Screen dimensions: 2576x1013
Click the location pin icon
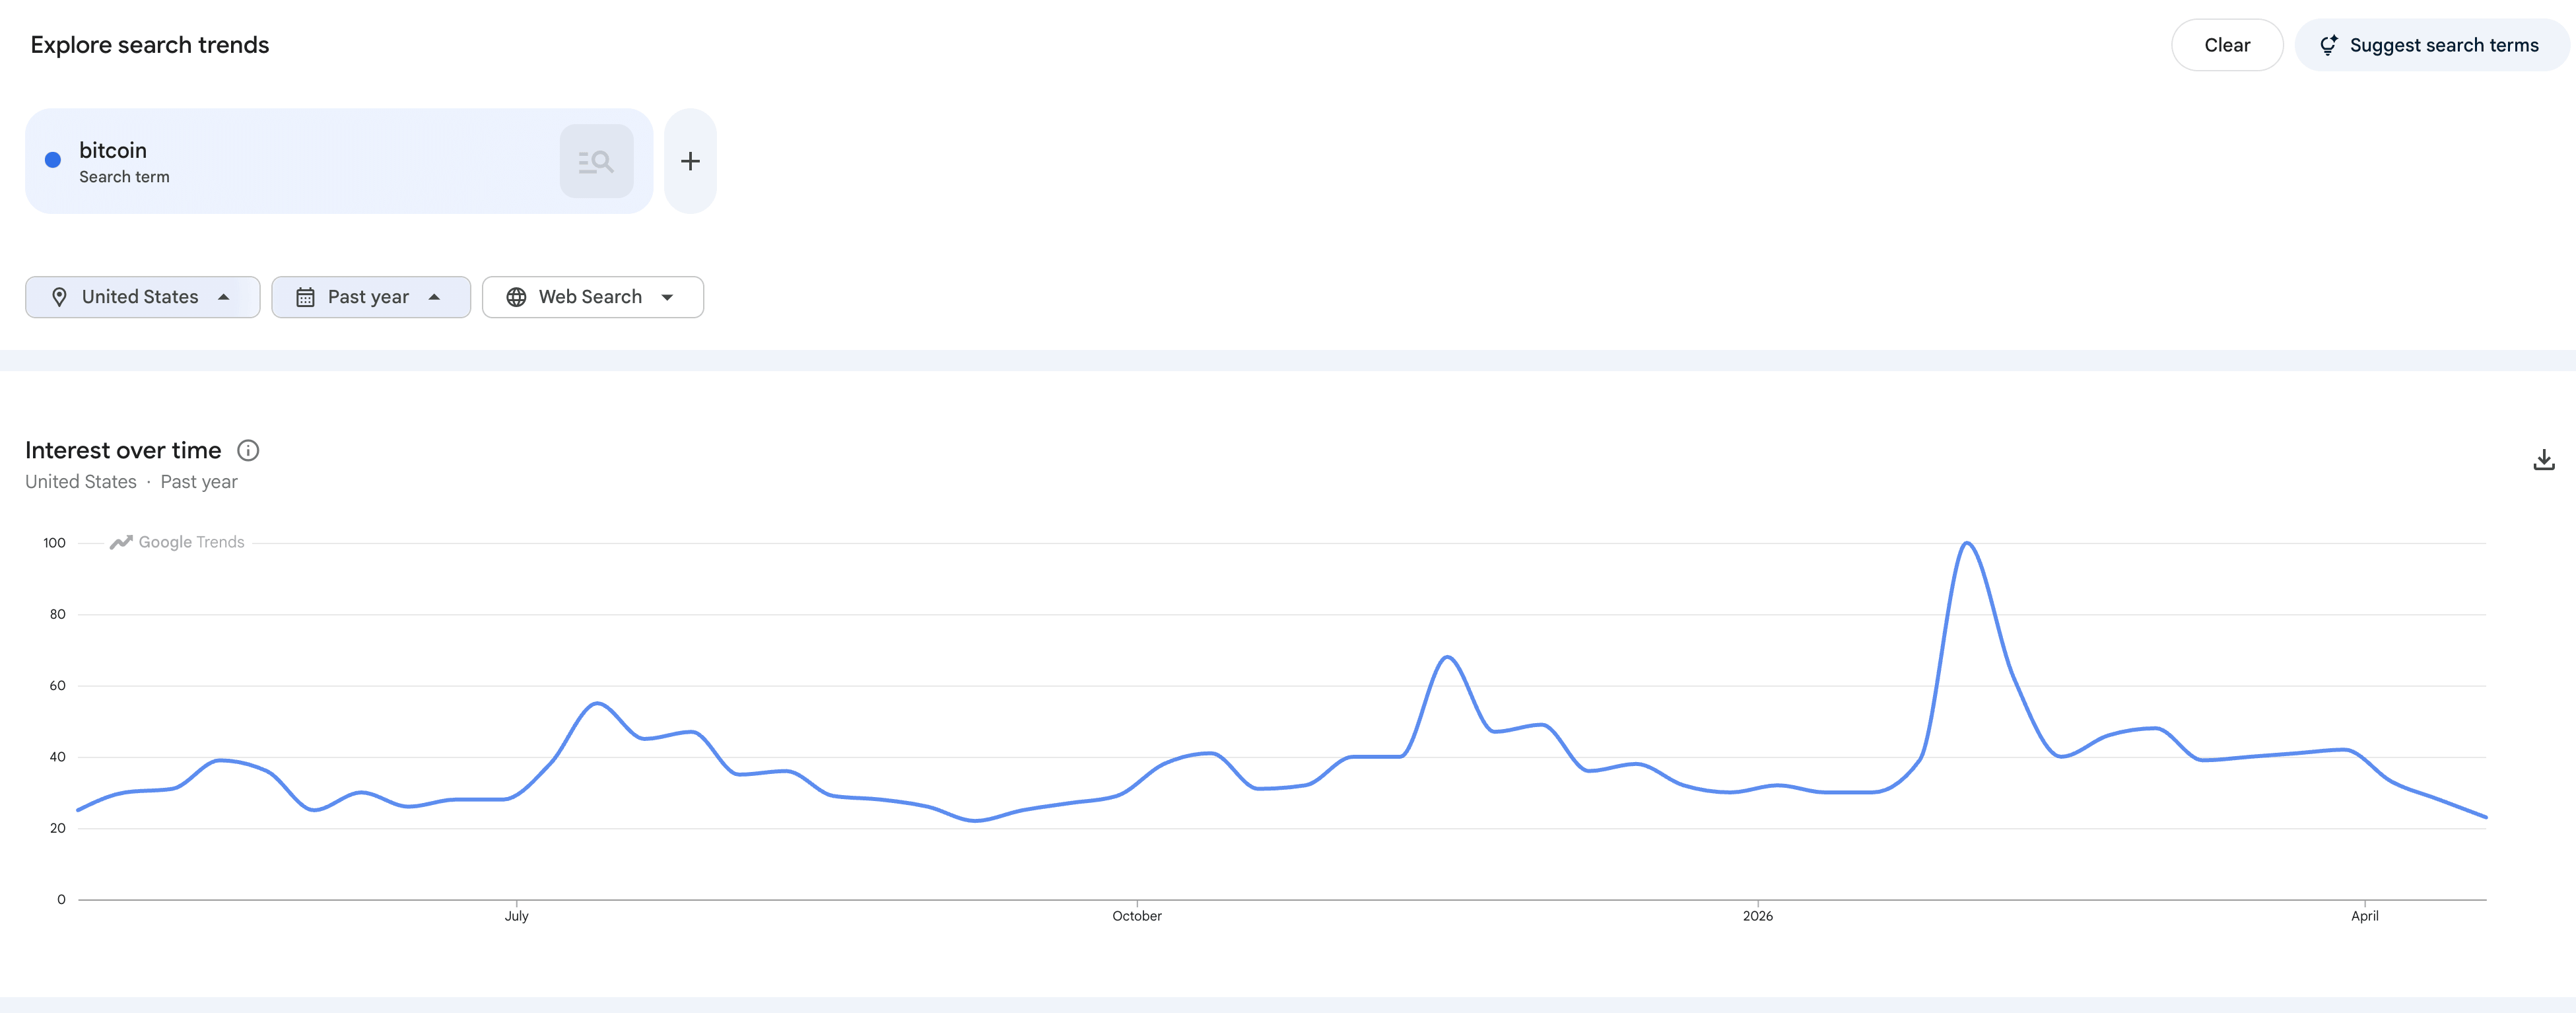click(59, 297)
